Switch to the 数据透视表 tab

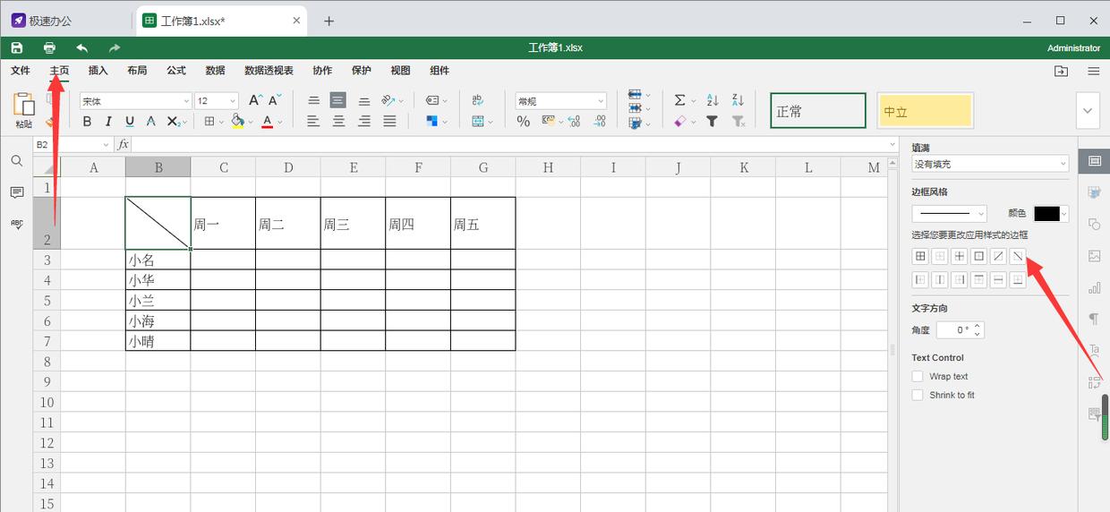(269, 71)
